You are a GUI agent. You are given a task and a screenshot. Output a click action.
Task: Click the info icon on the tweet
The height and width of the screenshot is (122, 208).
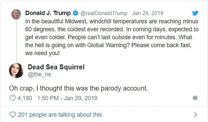[195, 98]
